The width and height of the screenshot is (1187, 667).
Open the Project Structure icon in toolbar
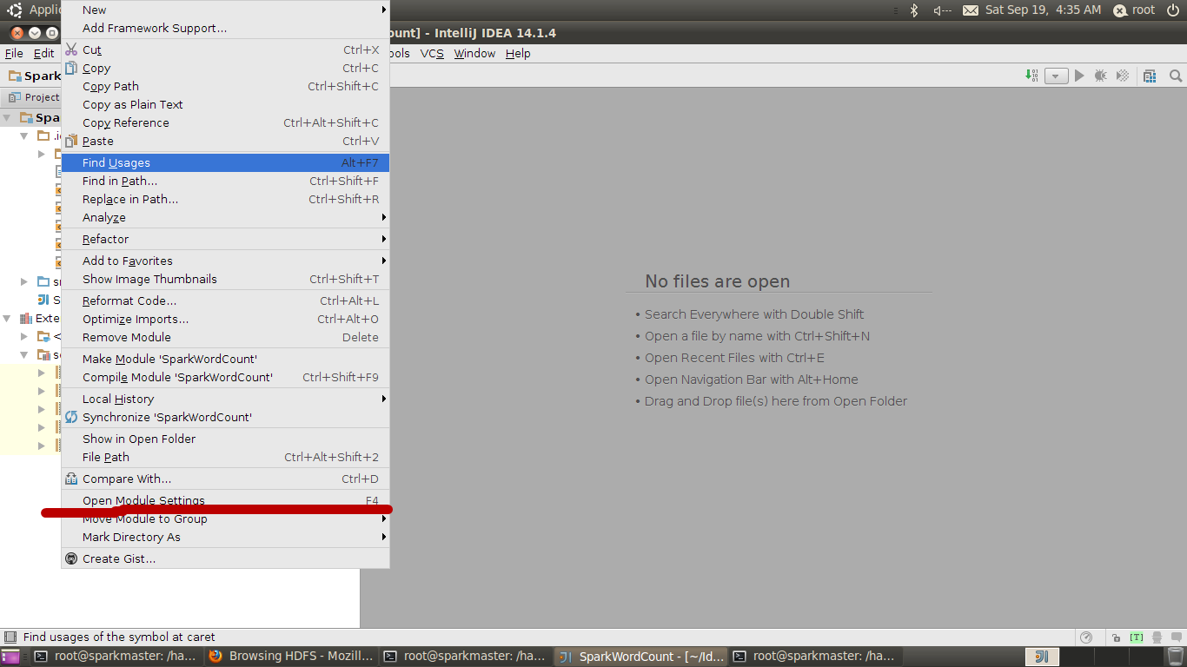click(1150, 76)
